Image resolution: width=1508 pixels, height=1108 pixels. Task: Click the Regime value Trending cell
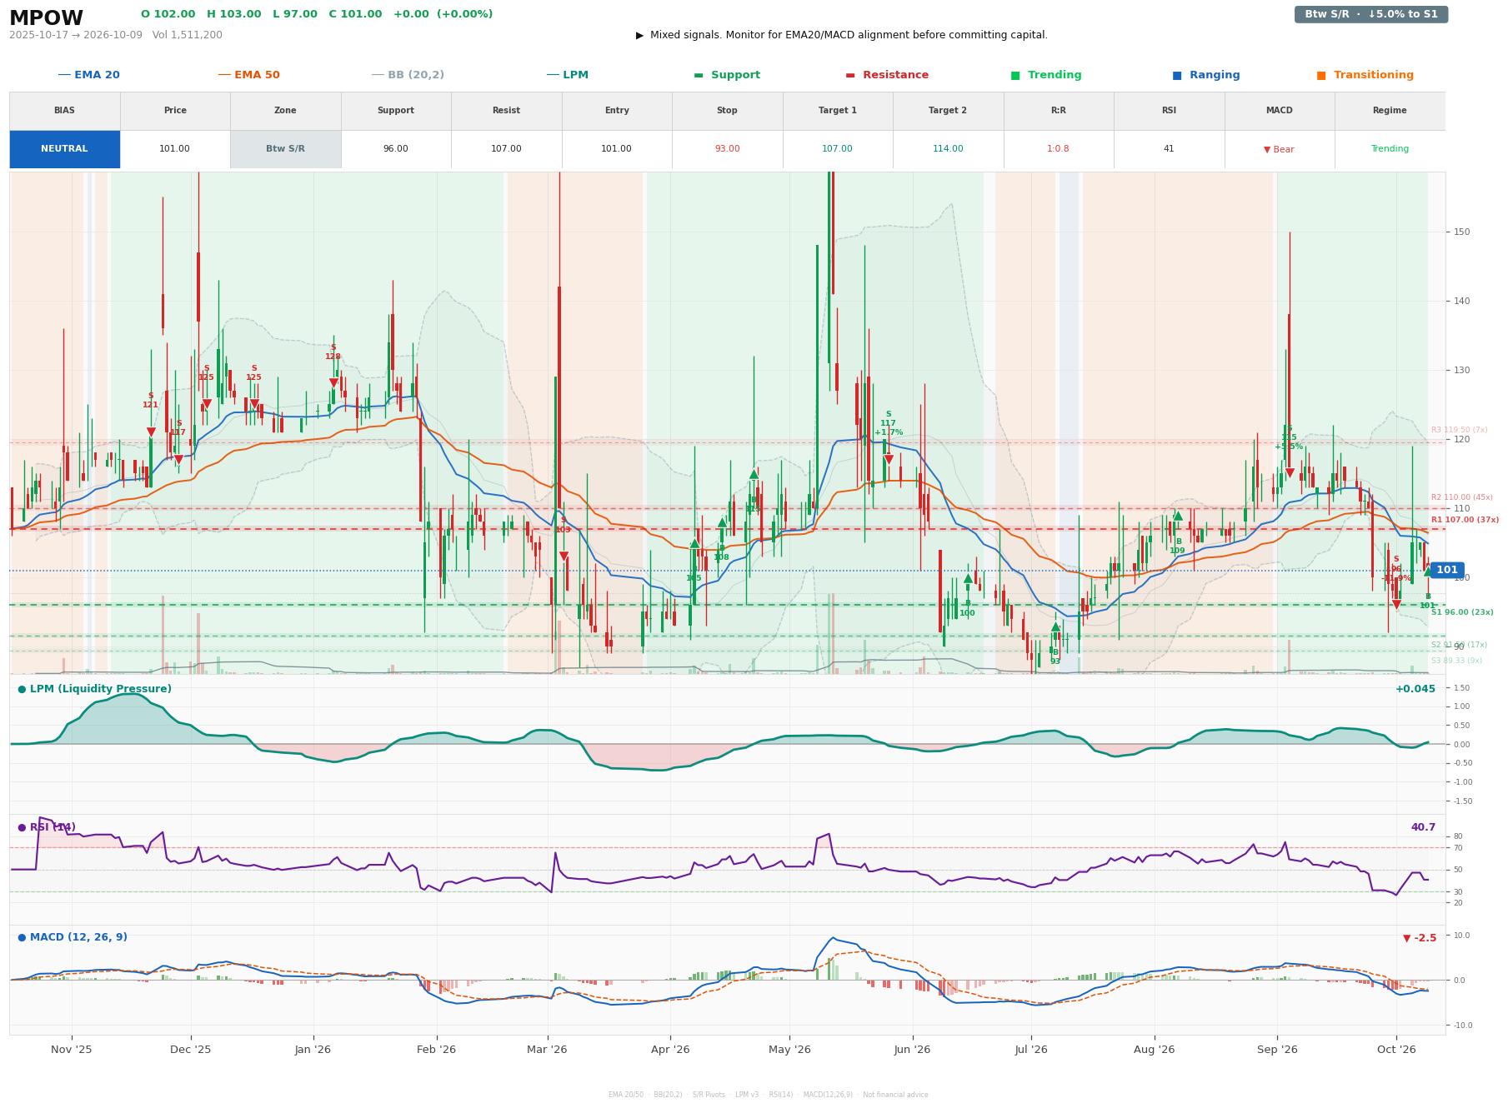[x=1390, y=149]
